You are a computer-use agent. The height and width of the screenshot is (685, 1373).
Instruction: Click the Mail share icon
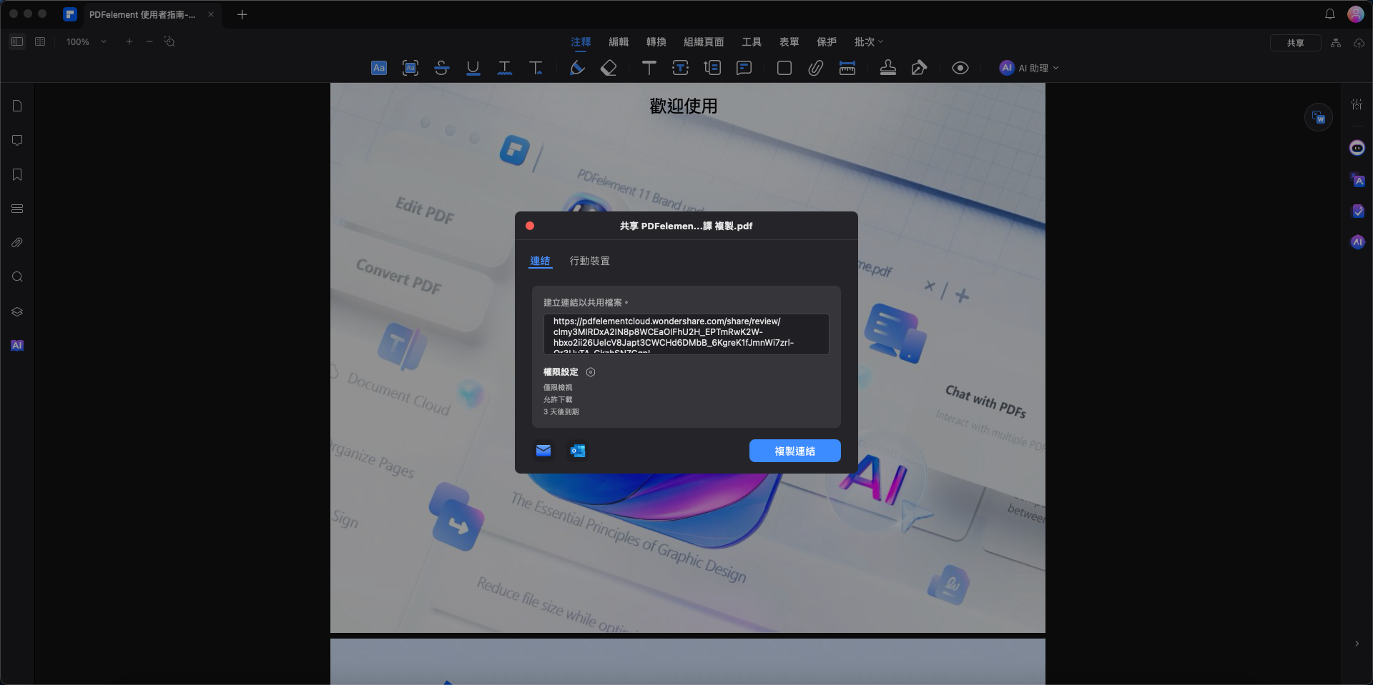[543, 451]
